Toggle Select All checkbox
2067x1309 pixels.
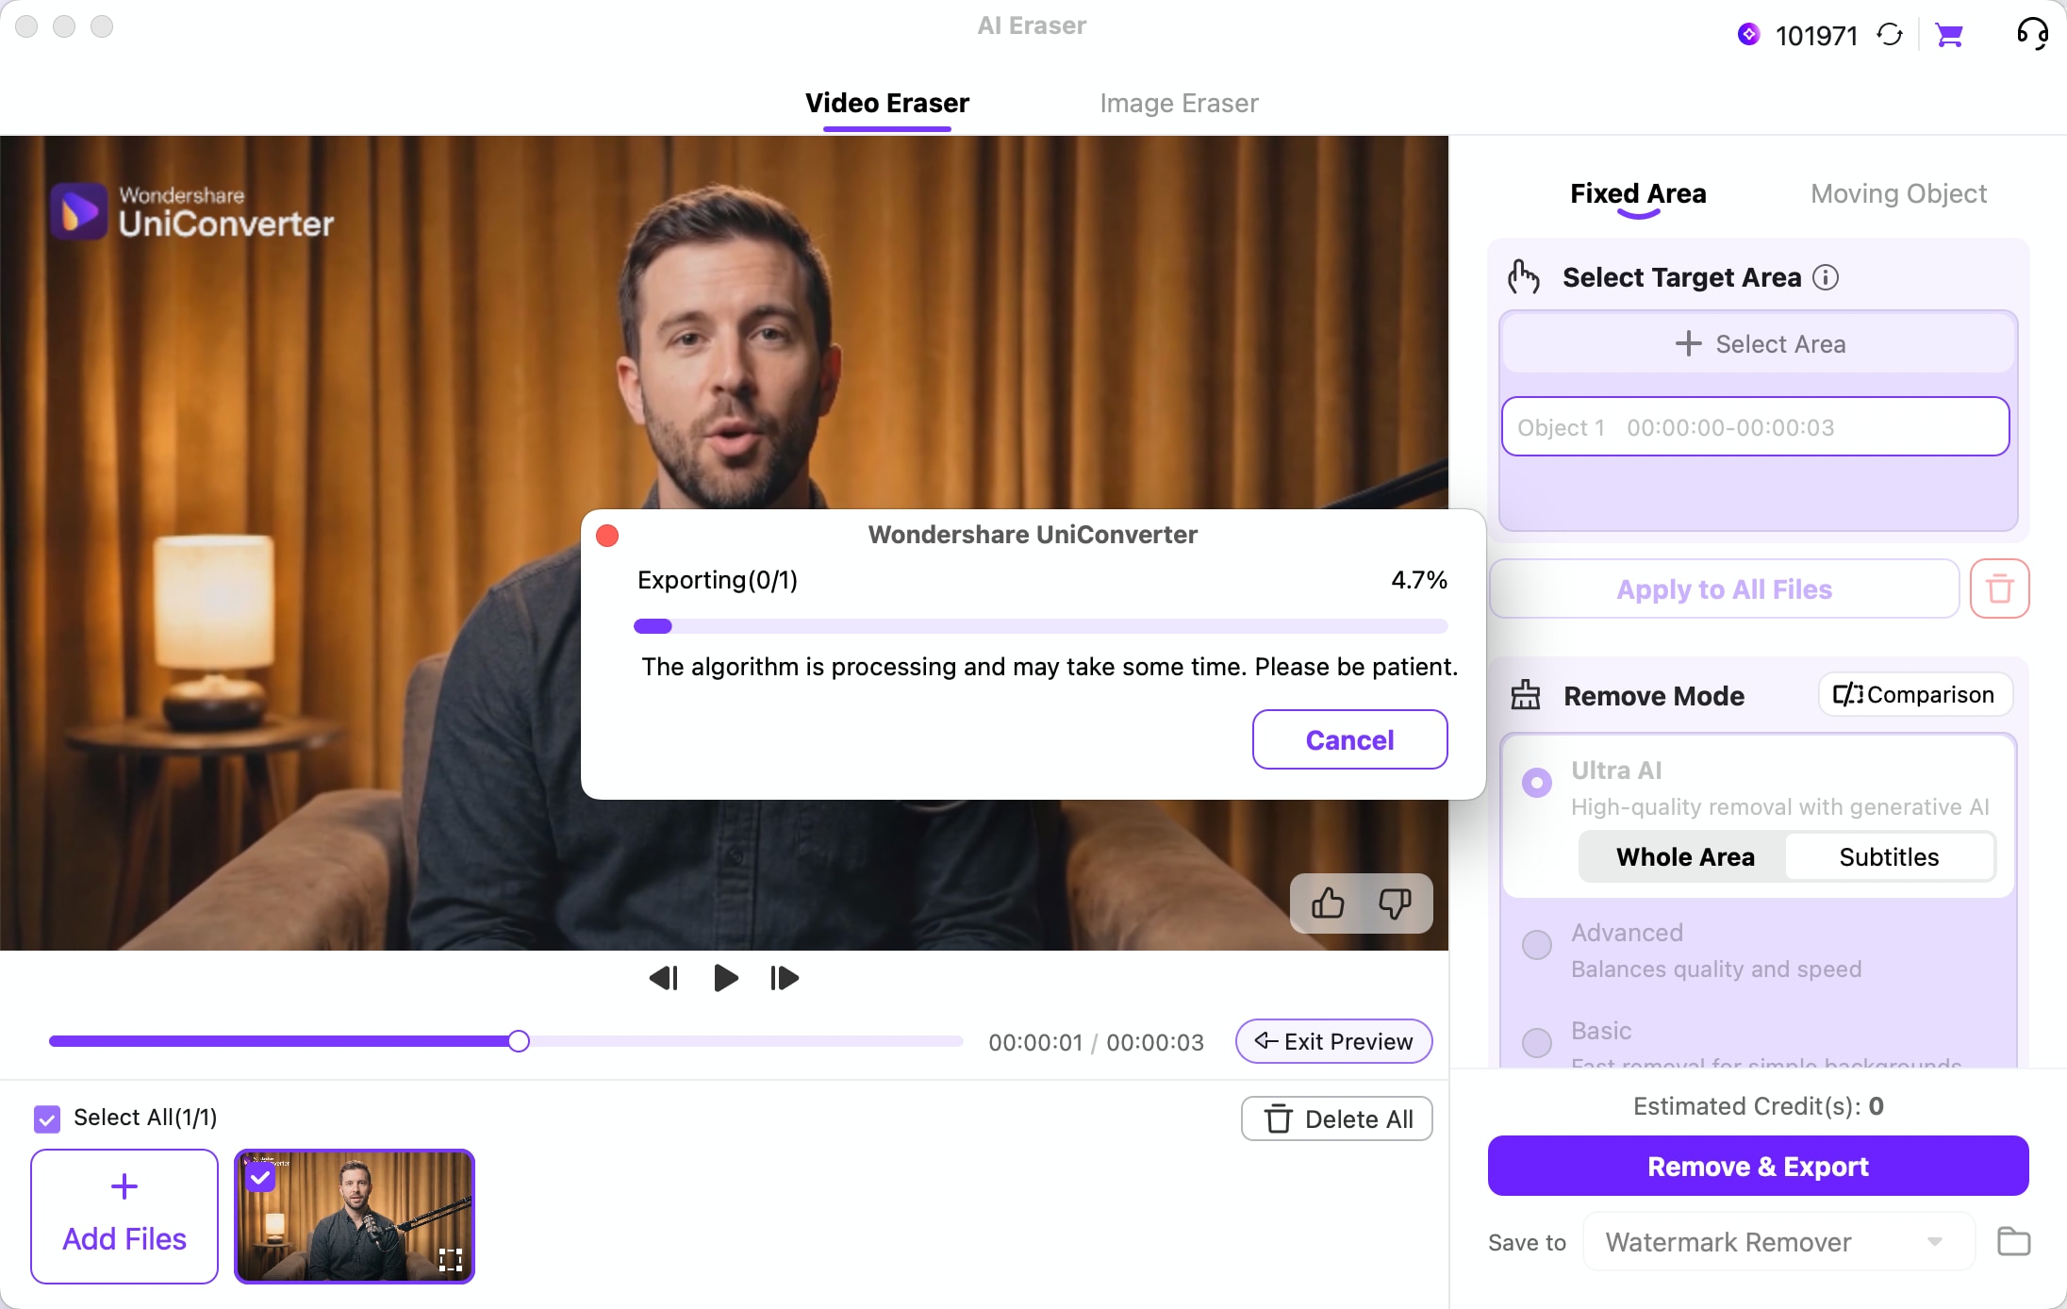[x=47, y=1118]
